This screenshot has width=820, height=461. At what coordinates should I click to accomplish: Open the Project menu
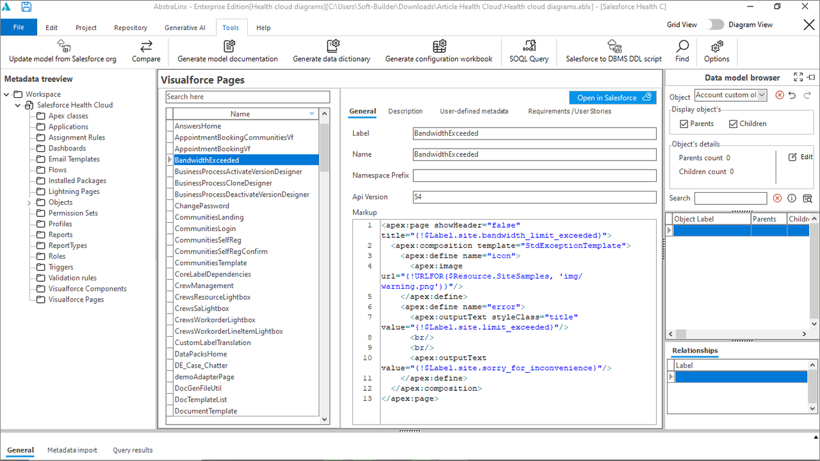coord(86,28)
